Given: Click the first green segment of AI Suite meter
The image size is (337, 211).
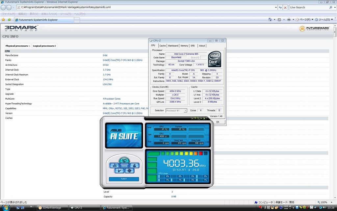Looking at the screenshot, I should point(163,153).
